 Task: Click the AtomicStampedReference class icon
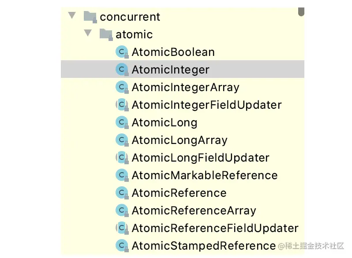pyautogui.click(x=122, y=246)
